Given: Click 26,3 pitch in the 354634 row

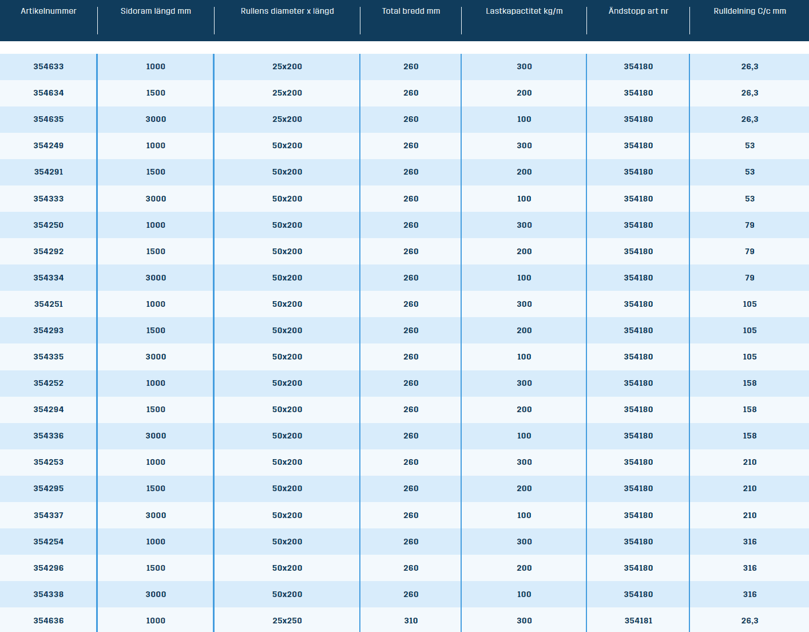Looking at the screenshot, I should pyautogui.click(x=749, y=93).
